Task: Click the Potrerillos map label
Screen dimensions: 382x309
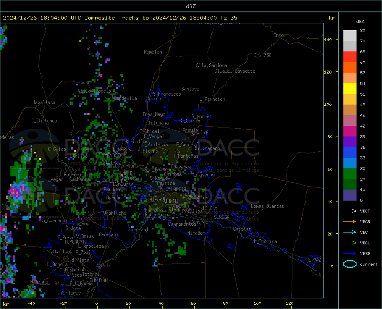Action: 78,175
